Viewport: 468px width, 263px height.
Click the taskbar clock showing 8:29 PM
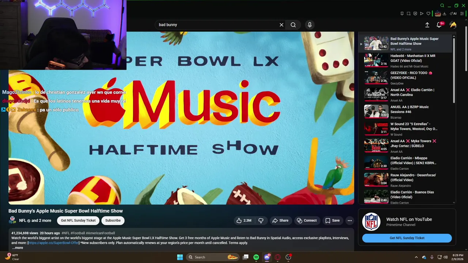[x=458, y=257]
